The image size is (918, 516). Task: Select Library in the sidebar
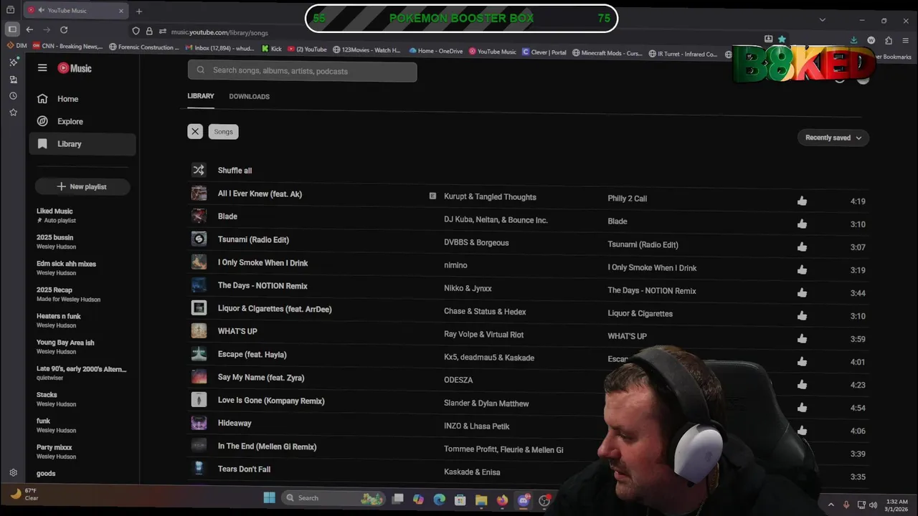[82, 144]
